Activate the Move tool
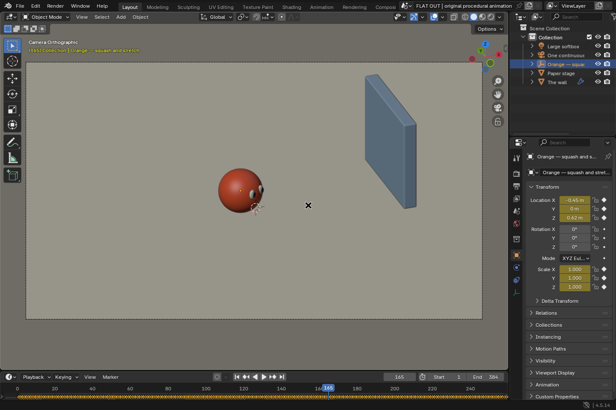Image resolution: width=616 pixels, height=410 pixels. pyautogui.click(x=12, y=78)
